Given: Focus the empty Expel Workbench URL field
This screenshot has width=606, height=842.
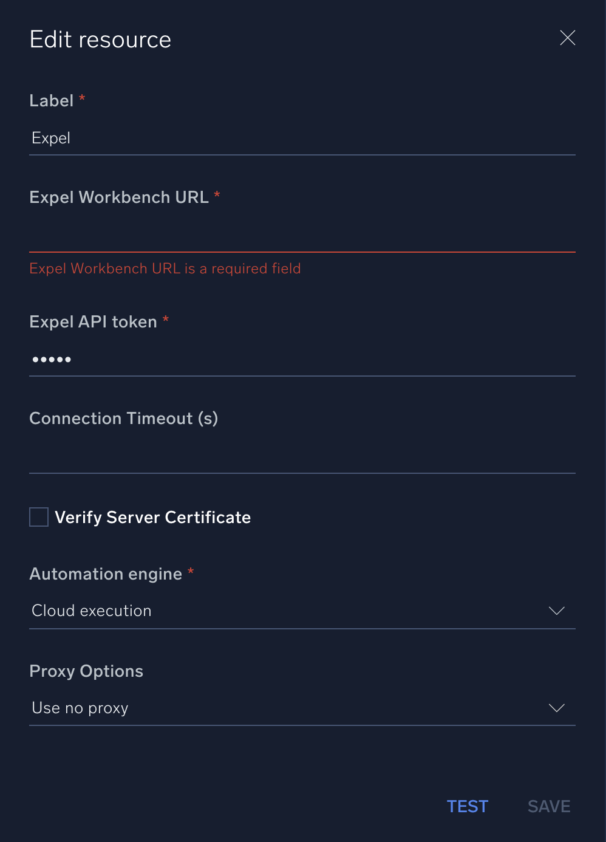Looking at the screenshot, I should click(x=302, y=234).
